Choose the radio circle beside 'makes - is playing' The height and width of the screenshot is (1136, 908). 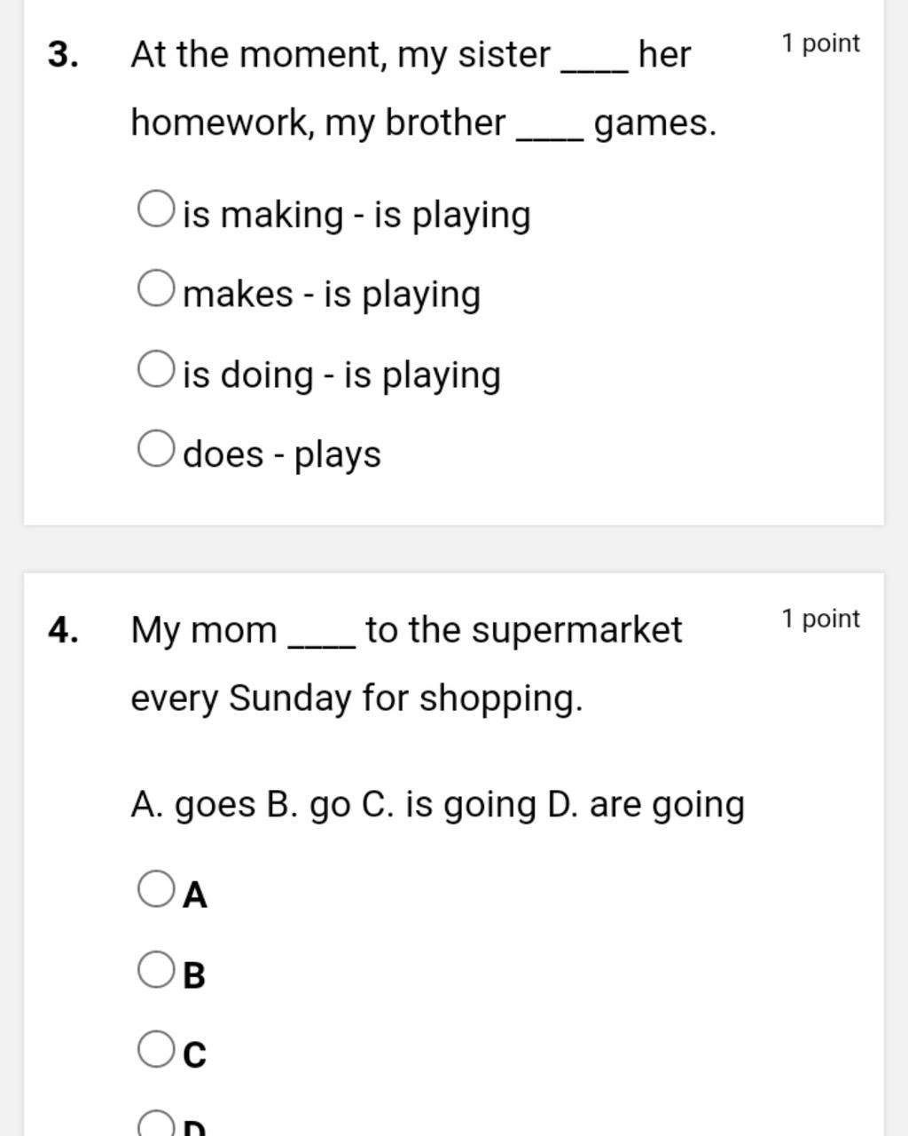pyautogui.click(x=155, y=289)
